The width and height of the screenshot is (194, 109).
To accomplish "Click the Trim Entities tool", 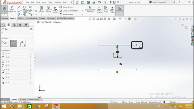I will click(42, 9).
